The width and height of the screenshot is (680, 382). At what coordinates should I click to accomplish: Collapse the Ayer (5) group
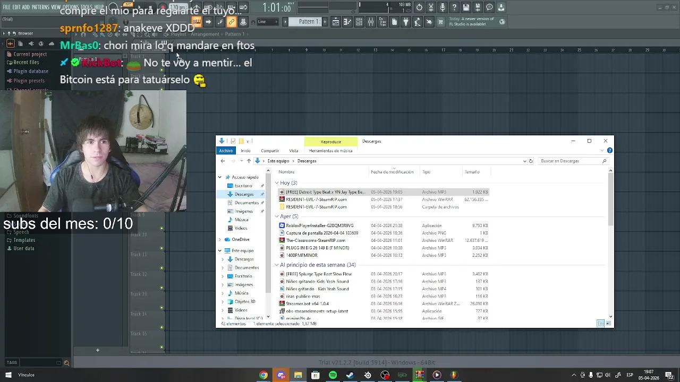(x=277, y=216)
